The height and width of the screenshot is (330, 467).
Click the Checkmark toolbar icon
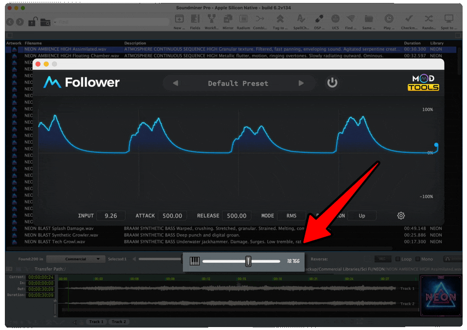[x=409, y=19]
